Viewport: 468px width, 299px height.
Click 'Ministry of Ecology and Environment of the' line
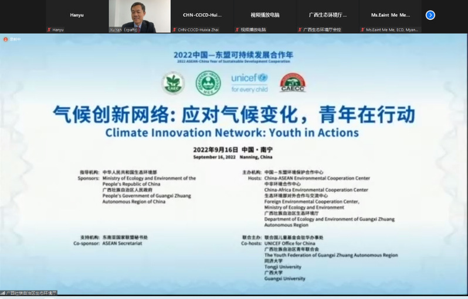pyautogui.click(x=149, y=178)
